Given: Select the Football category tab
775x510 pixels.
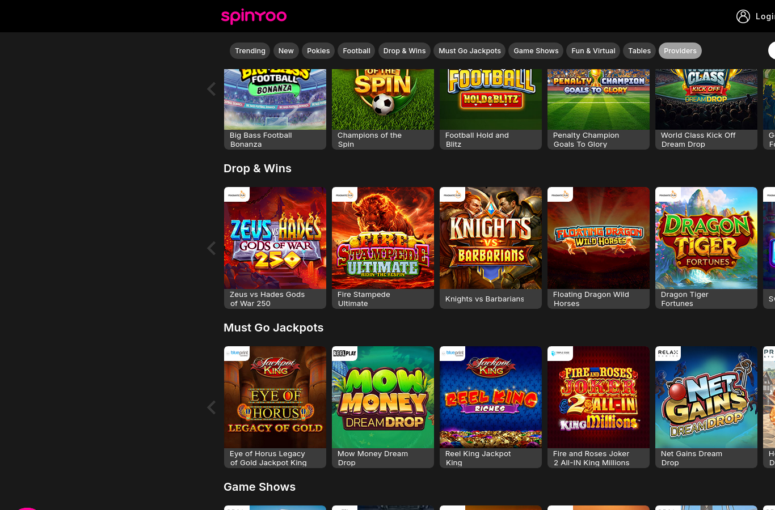Looking at the screenshot, I should coord(356,51).
